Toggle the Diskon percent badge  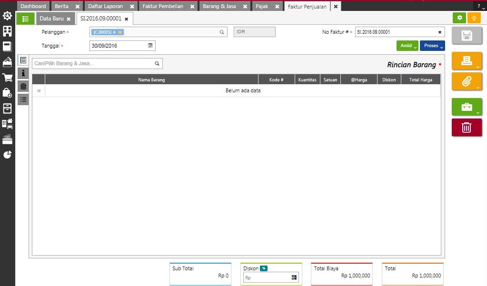264,268
